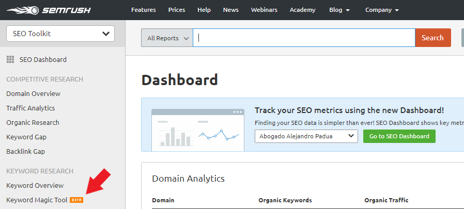Screen dimensions: 464x209
Task: Open Backlink Gap in sidebar
Action: (26, 152)
